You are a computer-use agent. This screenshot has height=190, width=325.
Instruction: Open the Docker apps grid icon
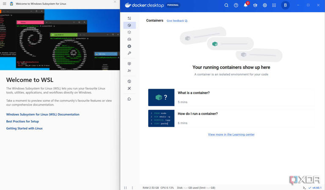point(274,5)
